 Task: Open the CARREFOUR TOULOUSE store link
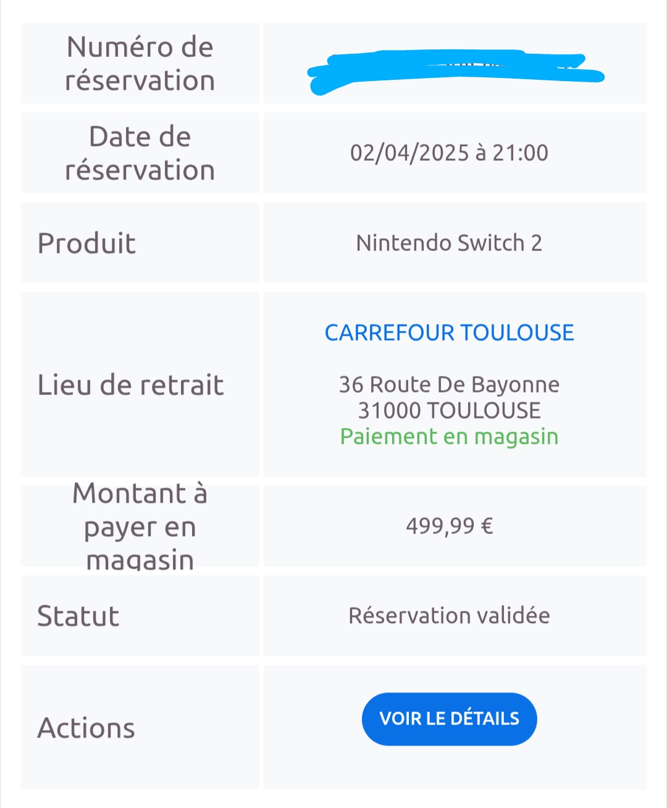(x=449, y=333)
